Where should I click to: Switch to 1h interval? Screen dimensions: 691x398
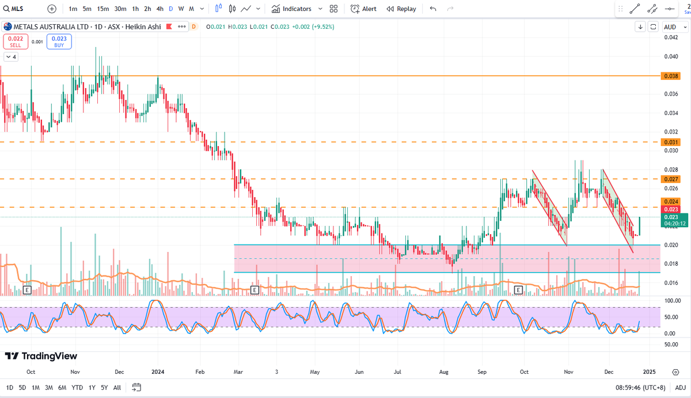(135, 9)
